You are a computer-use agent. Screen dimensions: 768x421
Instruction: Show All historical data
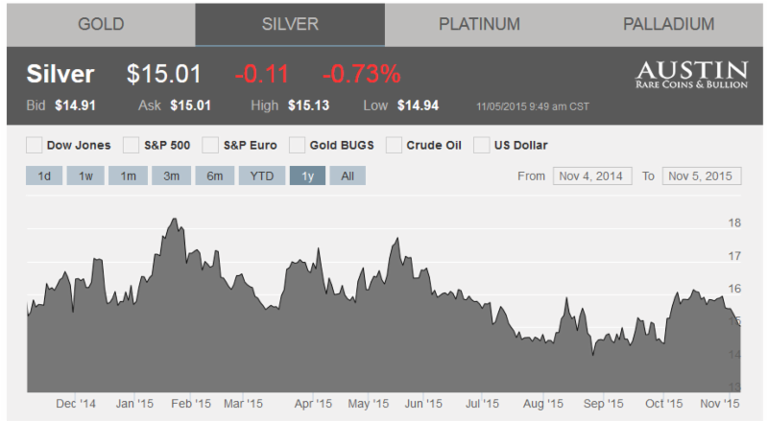(348, 176)
